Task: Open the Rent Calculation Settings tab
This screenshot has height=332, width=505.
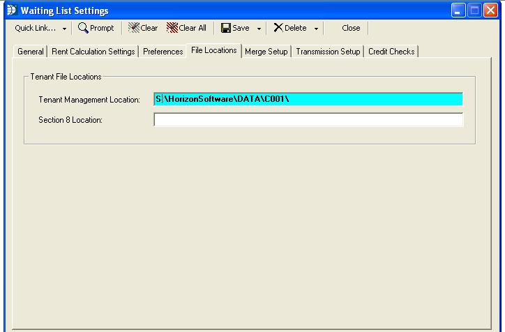Action: (x=93, y=52)
